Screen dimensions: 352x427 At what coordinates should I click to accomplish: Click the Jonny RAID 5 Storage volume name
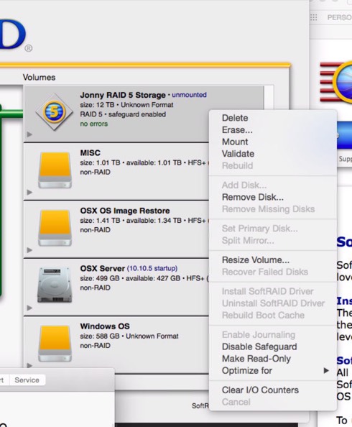pyautogui.click(x=123, y=95)
